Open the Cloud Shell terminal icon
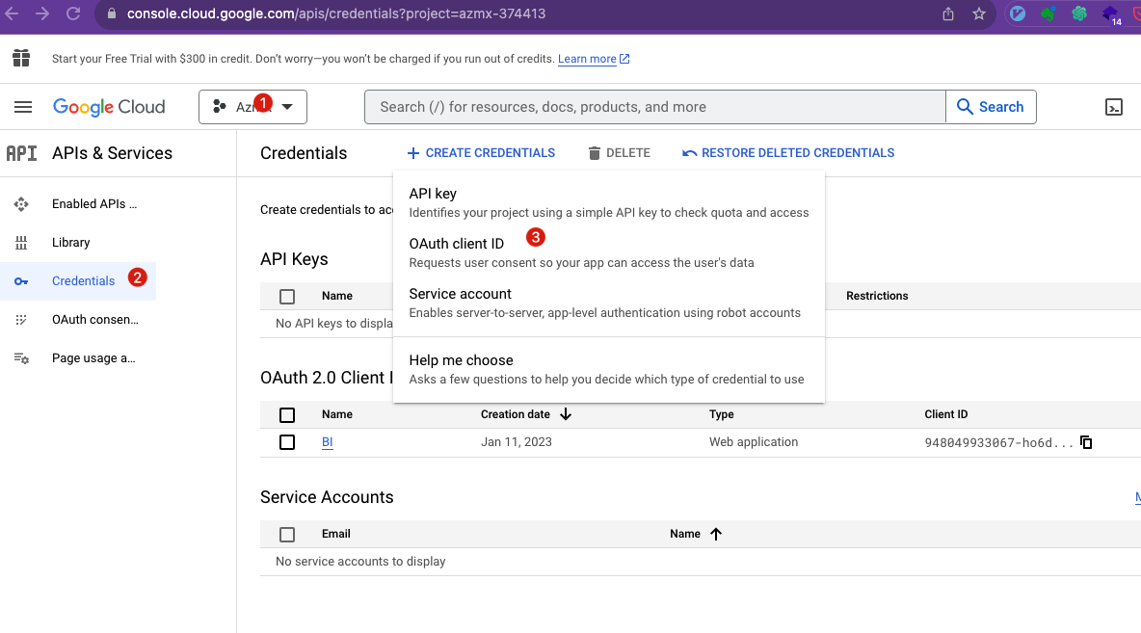This screenshot has width=1141, height=633. tap(1113, 107)
